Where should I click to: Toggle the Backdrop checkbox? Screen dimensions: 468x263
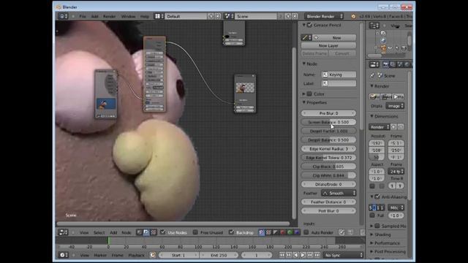pos(231,232)
